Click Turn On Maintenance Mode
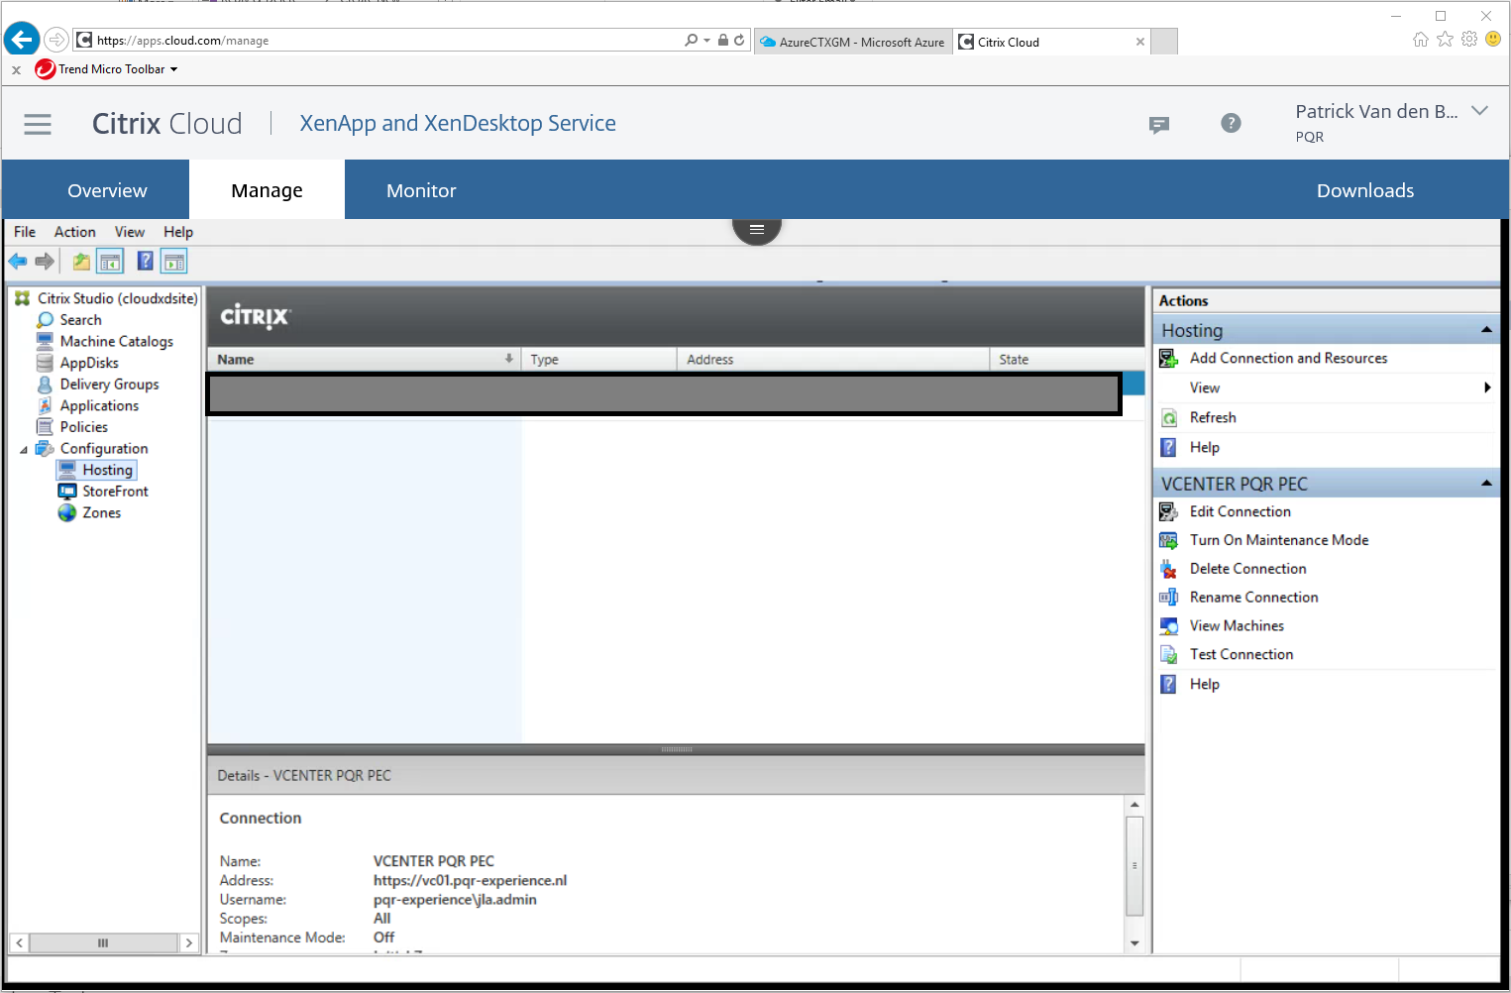 point(1279,541)
